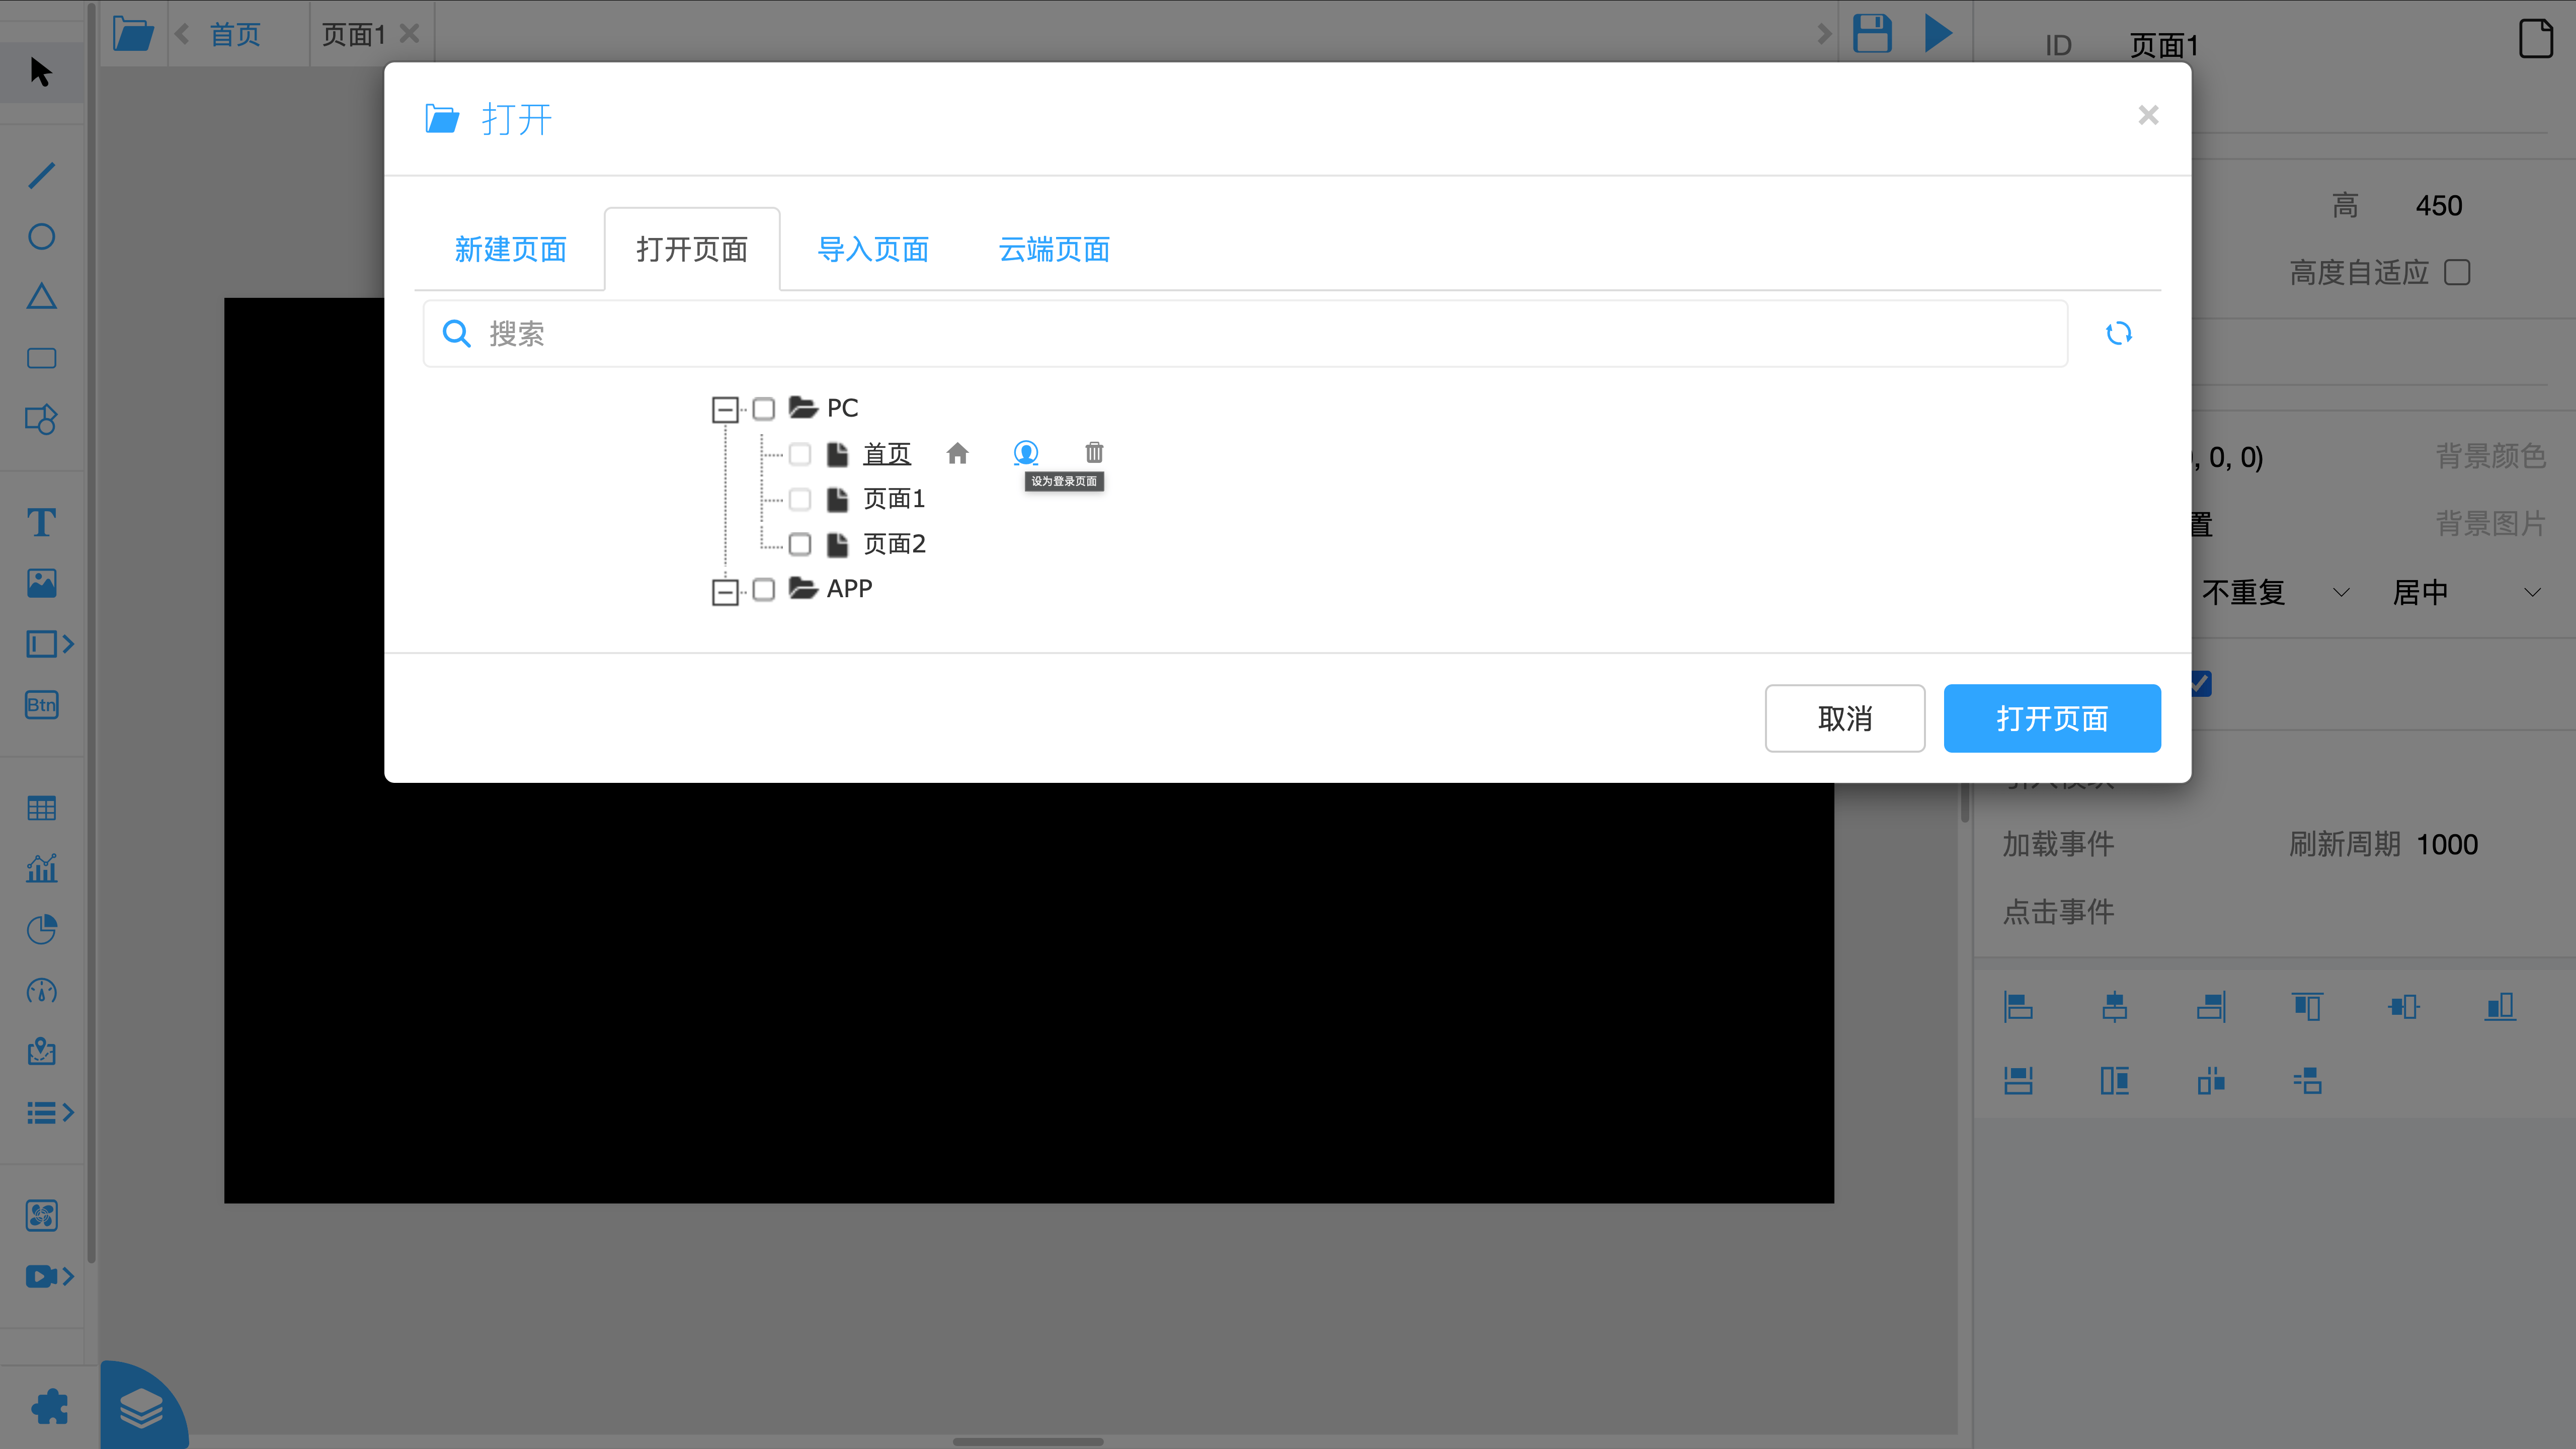Delete 首页 using the trash icon
The height and width of the screenshot is (1449, 2576).
point(1094,452)
